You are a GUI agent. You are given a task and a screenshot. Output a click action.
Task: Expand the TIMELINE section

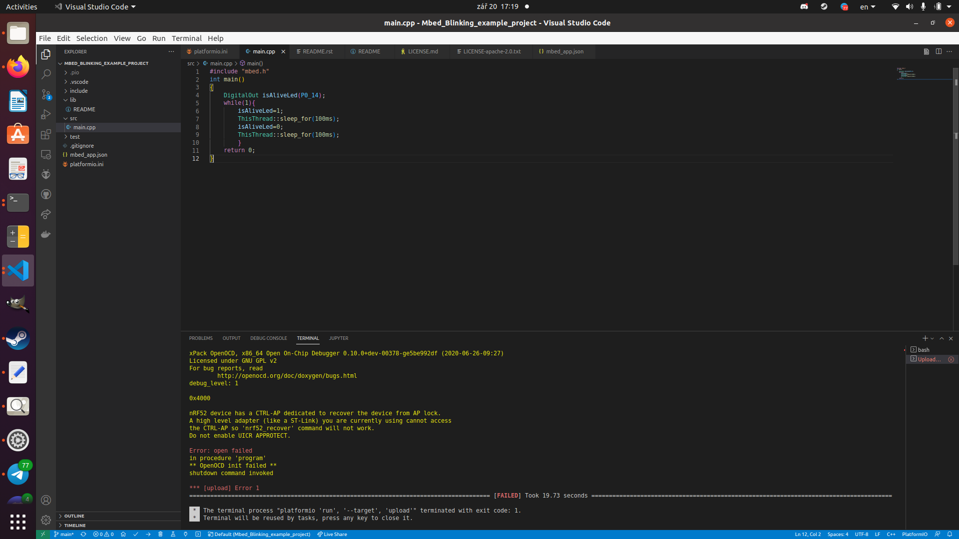coord(118,526)
